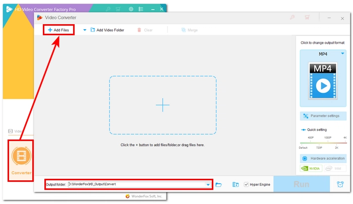
Task: Click the cart icon in HD Video Converter Factory Pro
Action: tap(118, 9)
